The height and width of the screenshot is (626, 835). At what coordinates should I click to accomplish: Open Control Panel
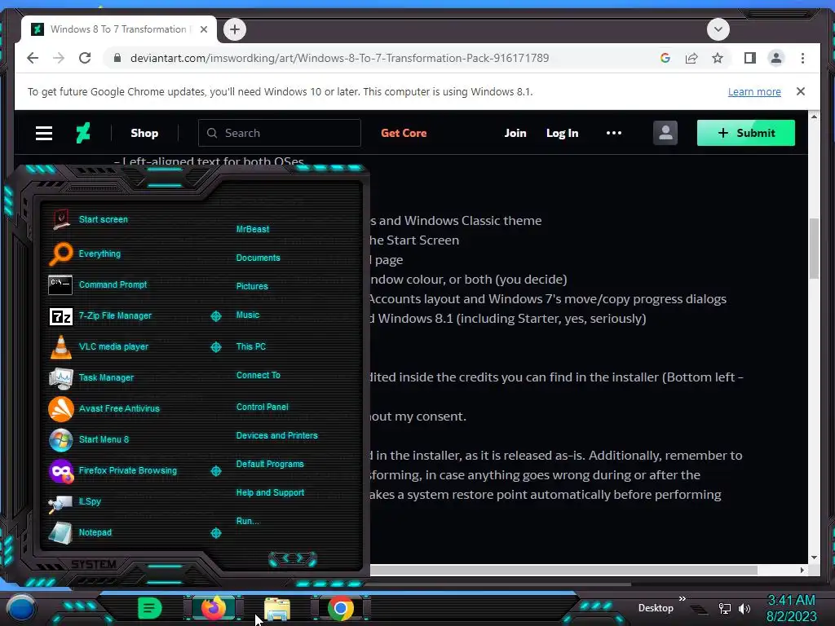click(262, 407)
